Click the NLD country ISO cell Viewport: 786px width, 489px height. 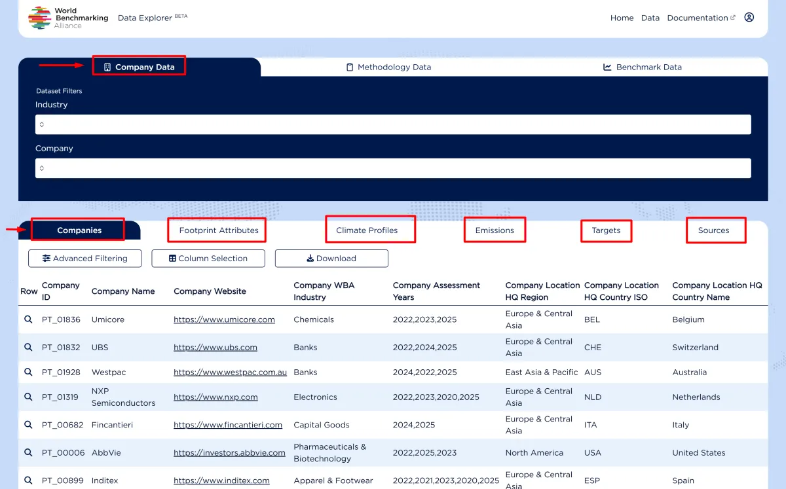point(592,397)
